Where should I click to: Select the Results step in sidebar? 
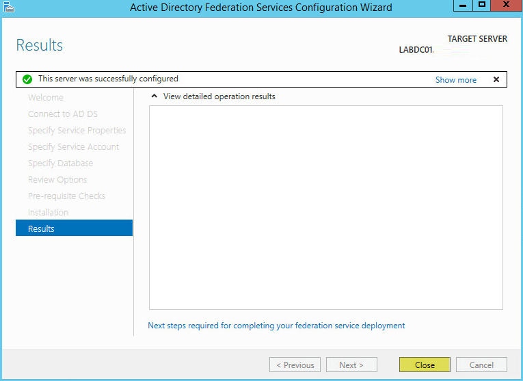74,228
